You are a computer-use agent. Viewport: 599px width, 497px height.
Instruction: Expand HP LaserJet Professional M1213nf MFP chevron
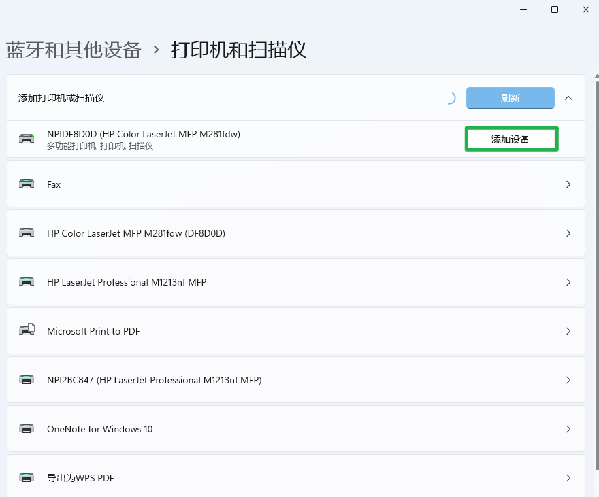click(568, 282)
